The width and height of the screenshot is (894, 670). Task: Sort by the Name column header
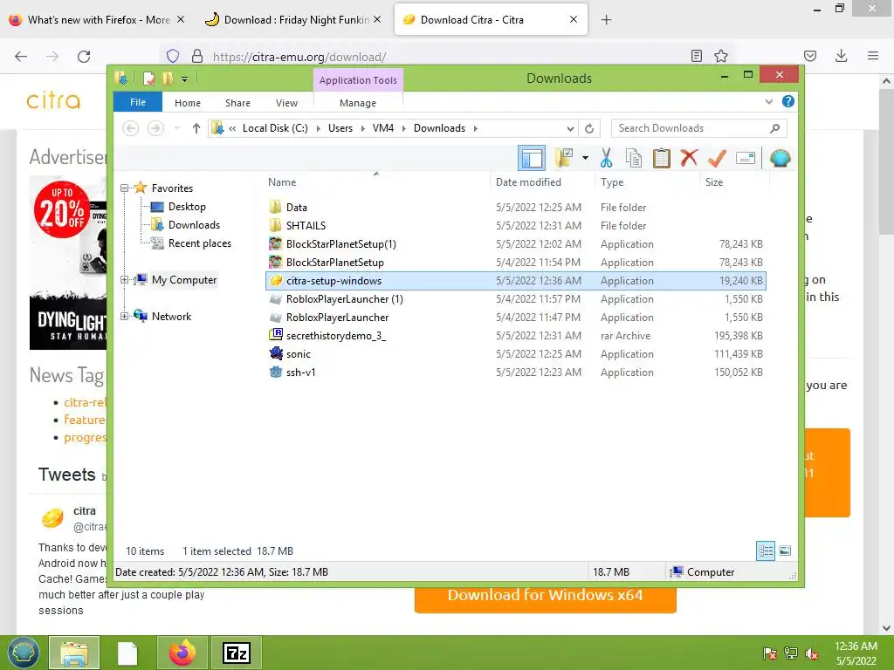click(x=377, y=181)
